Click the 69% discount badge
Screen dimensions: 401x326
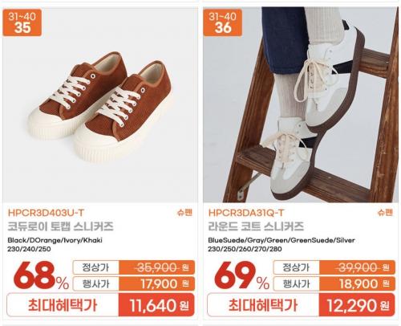tap(242, 275)
